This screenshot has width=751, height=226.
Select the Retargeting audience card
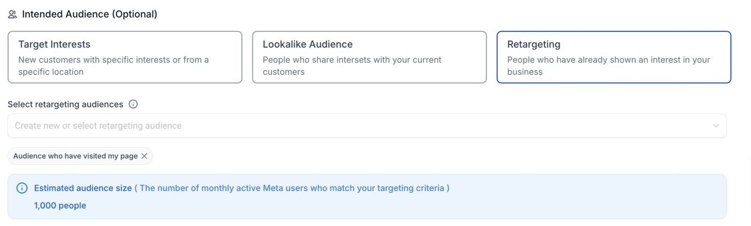pos(613,57)
